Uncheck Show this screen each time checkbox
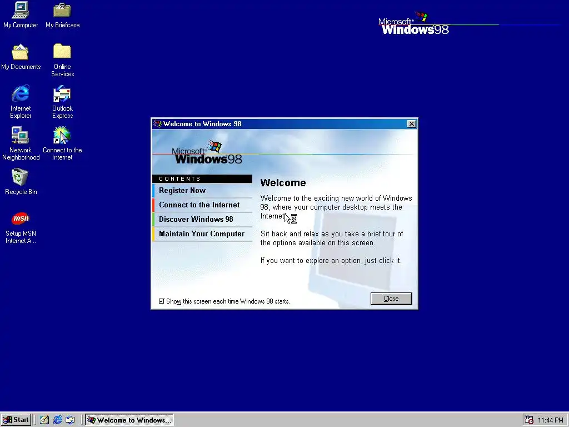This screenshot has width=569, height=427. point(162,301)
